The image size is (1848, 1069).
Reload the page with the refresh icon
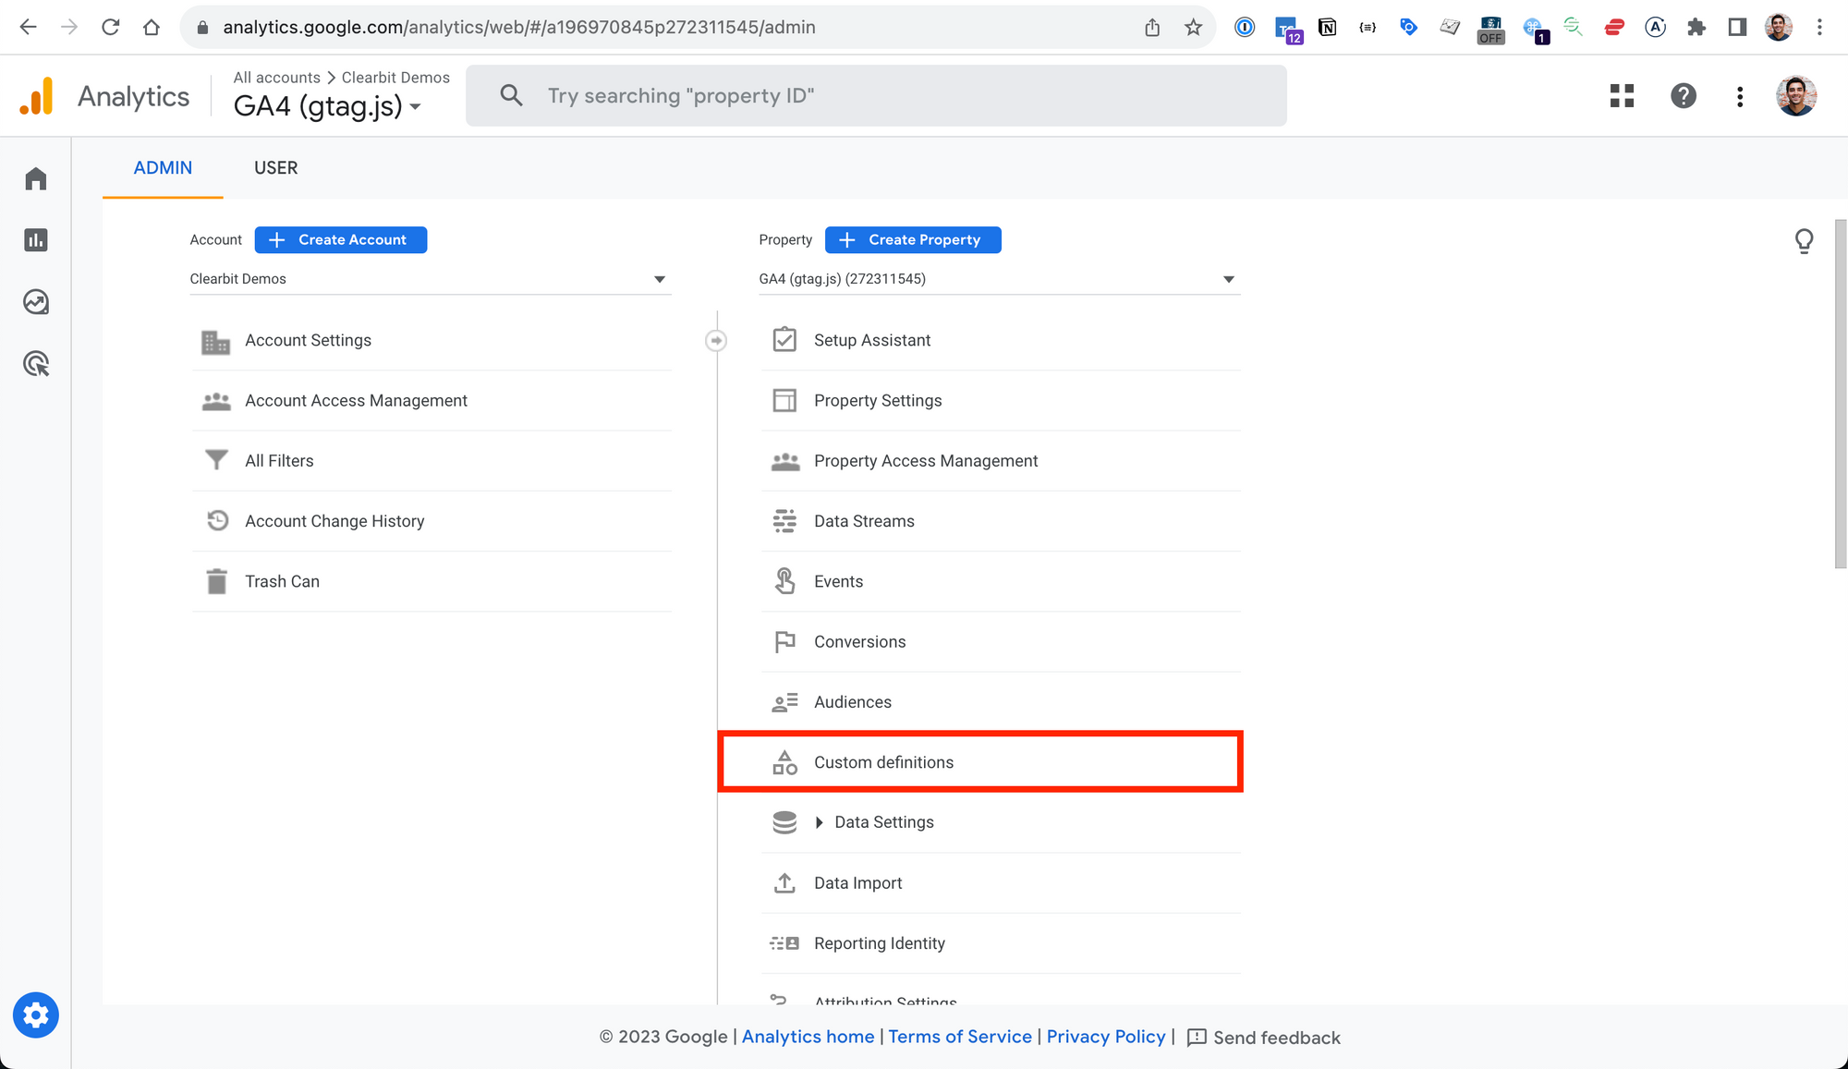(111, 27)
